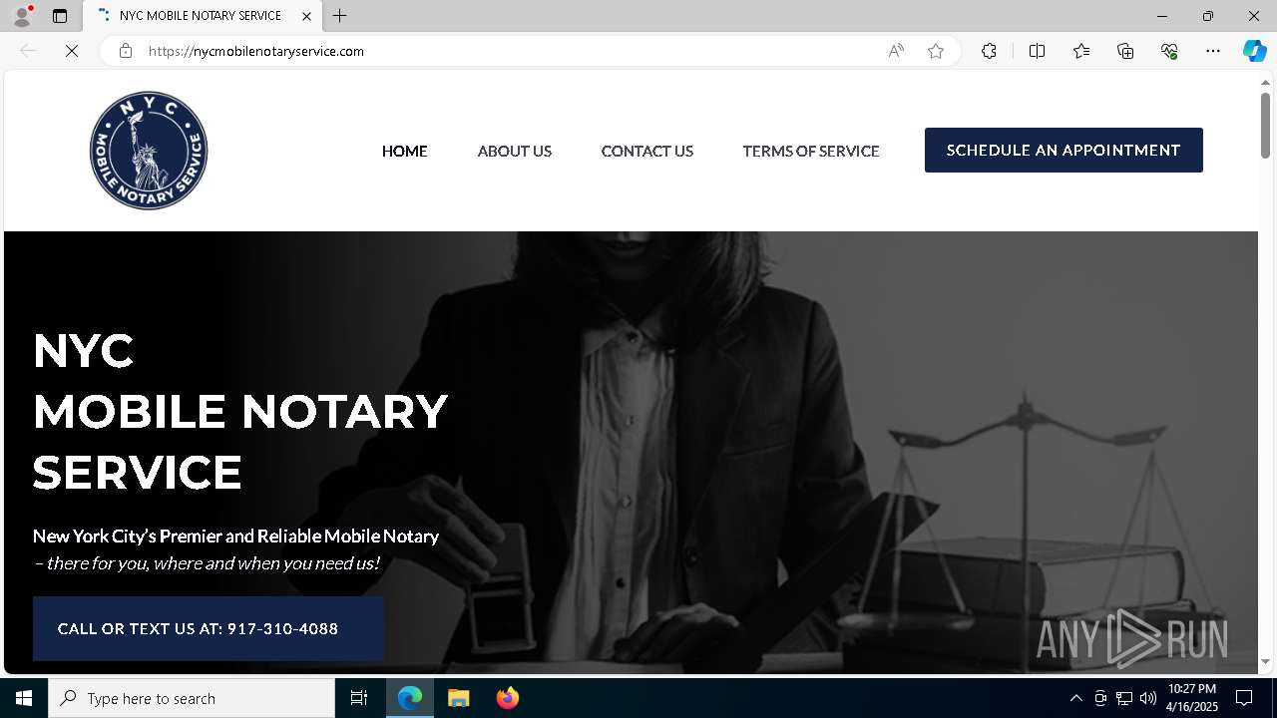
Task: Show hidden system tray icons chevron
Action: pyautogui.click(x=1075, y=698)
